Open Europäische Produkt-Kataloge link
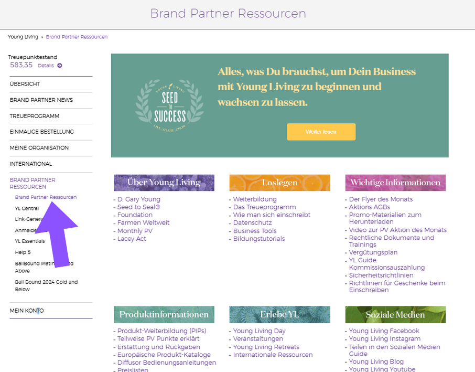Screen dimensions: 475x372 point(164,355)
